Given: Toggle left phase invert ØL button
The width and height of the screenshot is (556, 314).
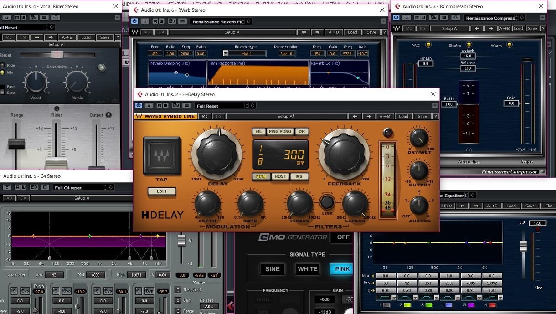Looking at the screenshot, I should (x=258, y=131).
